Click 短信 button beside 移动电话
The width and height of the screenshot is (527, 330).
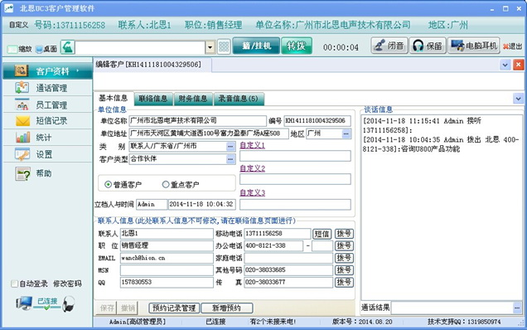[322, 234]
